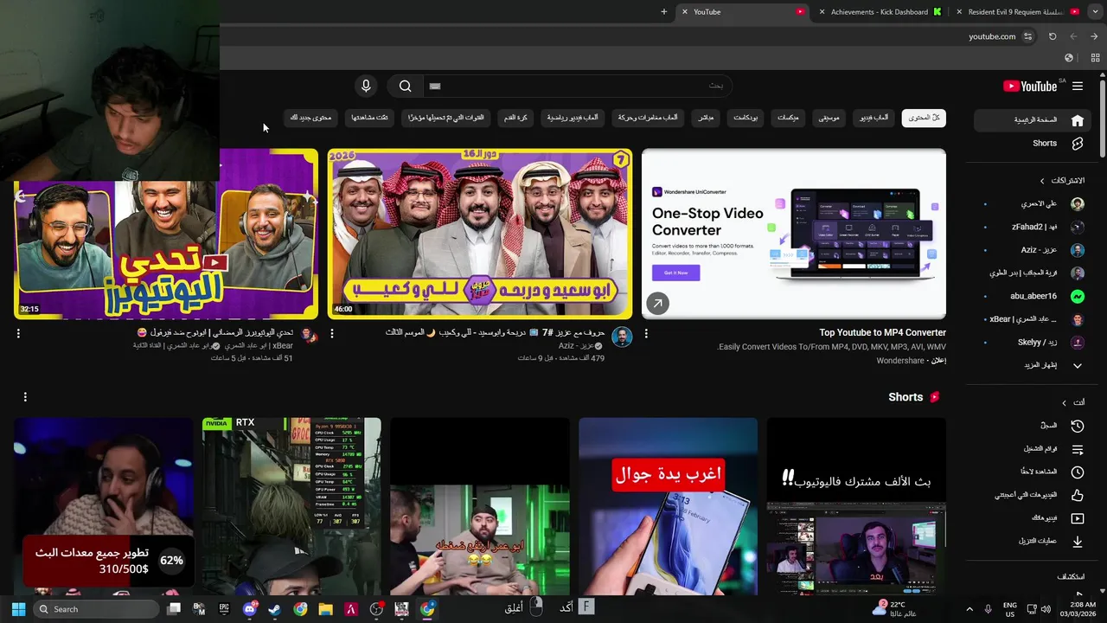Open Liked videos thumbs-up icon

pos(1077,495)
